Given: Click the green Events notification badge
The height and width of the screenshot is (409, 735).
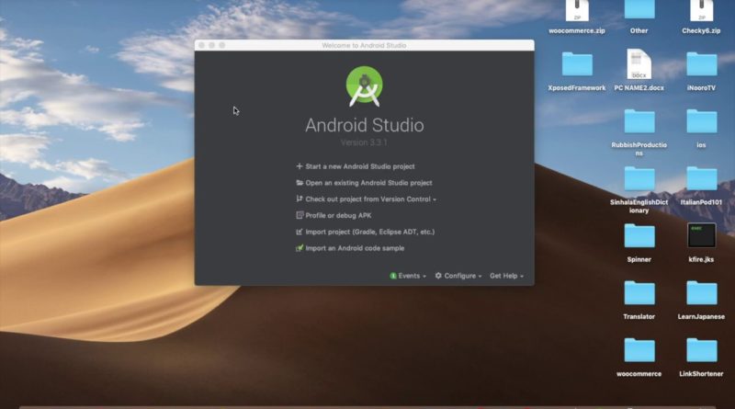Looking at the screenshot, I should point(393,276).
